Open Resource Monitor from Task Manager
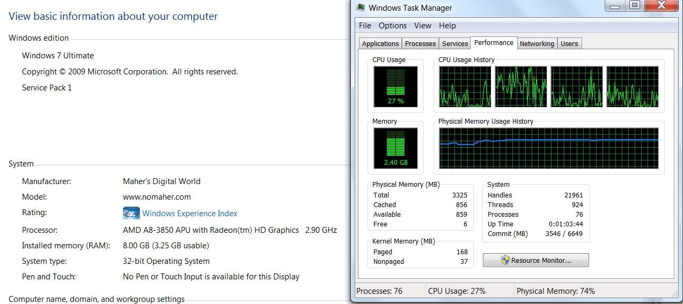 pos(536,260)
